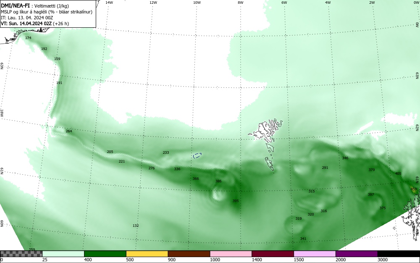Viewport: 420px width, 263px height.
Task: Click the legend threshold label '1400'
Action: pyautogui.click(x=257, y=260)
